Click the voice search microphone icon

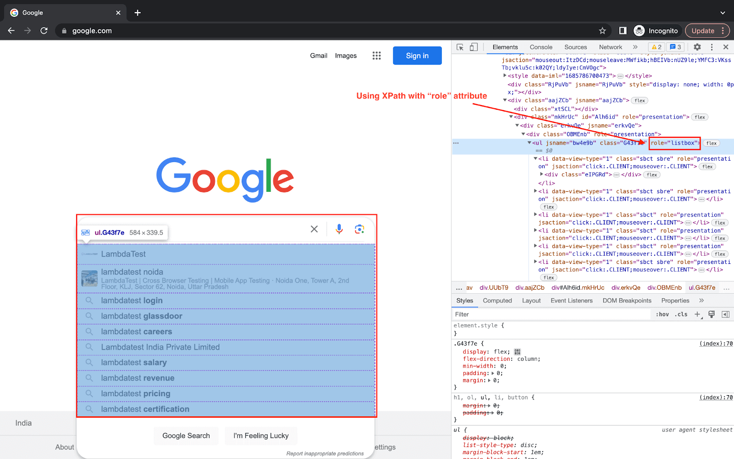[x=339, y=229]
